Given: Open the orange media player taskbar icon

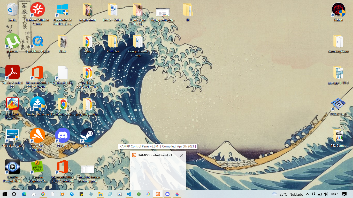Looking at the screenshot, I should point(62,194).
